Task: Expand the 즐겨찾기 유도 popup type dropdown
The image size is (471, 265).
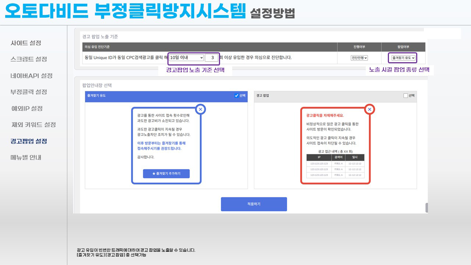Action: click(x=403, y=58)
